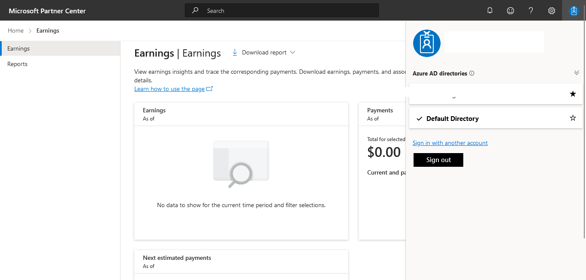Screen dimensions: 586x280
Task: Click the Next estimated payments card title
Action: point(177,258)
